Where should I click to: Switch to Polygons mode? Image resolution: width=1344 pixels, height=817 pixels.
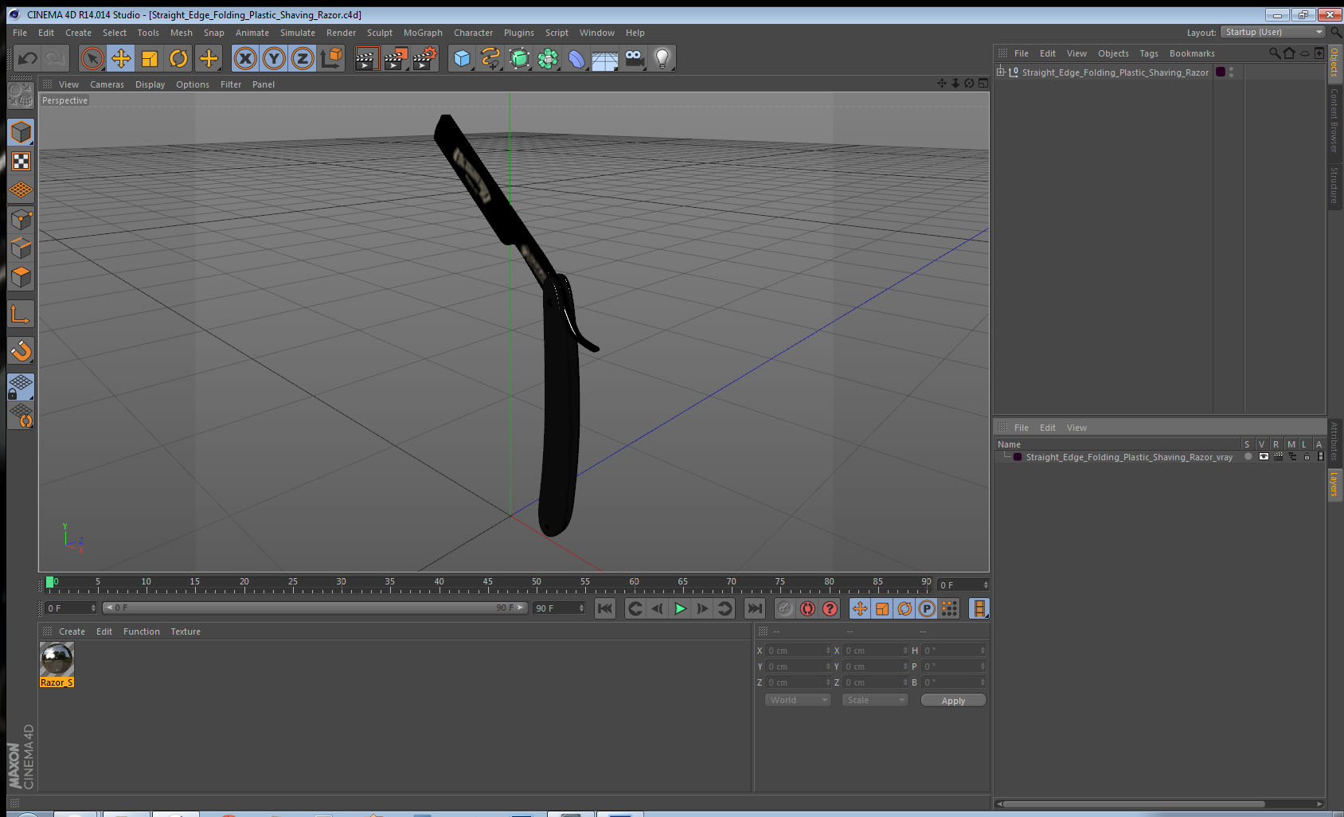tap(21, 277)
